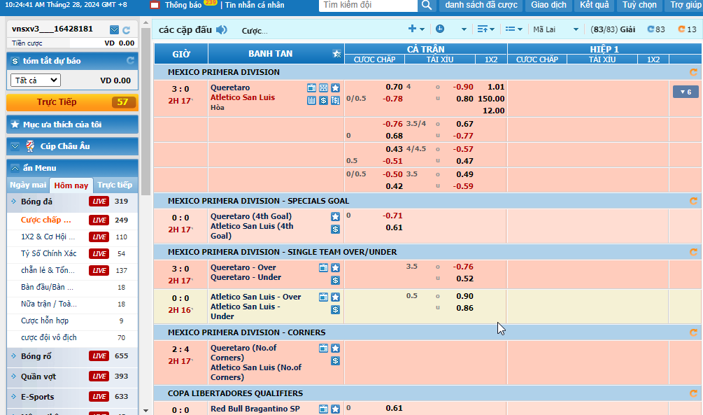The image size is (703, 415).
Task: Select 'Tỷ Số Chính Xác' in sidebar
Action: coord(49,253)
